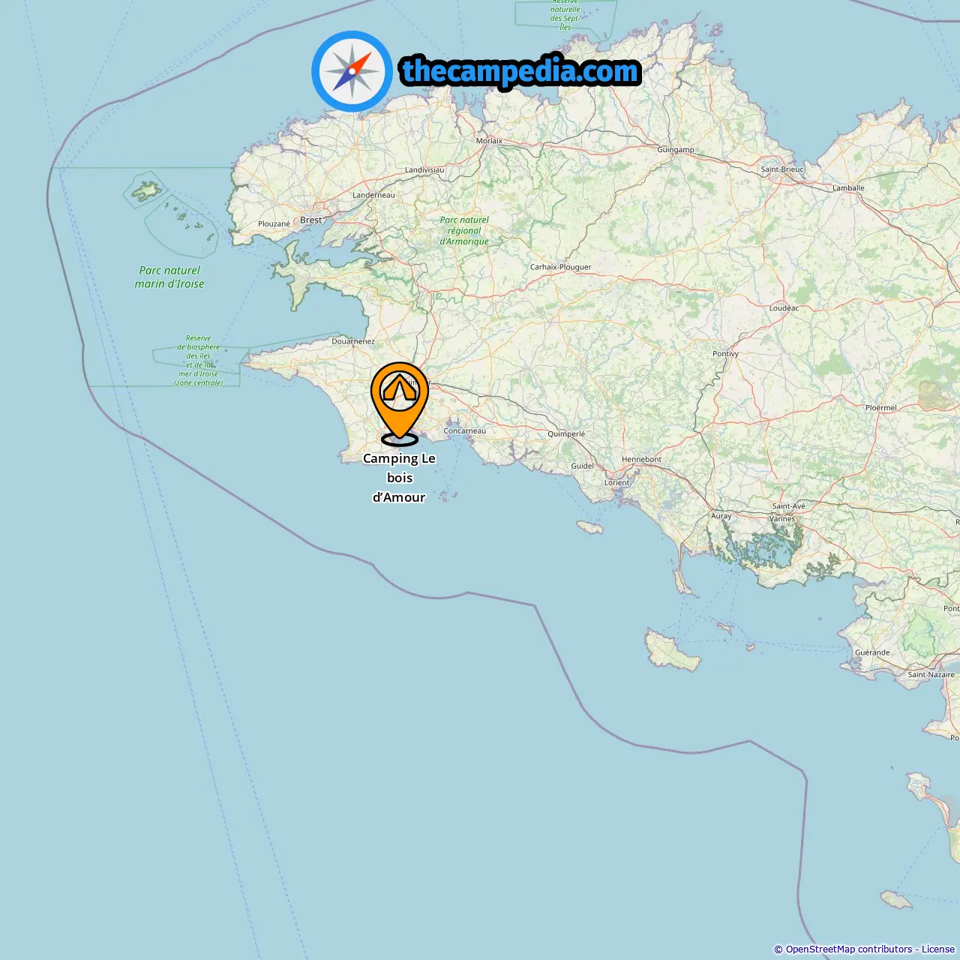Open the License link in attribution
This screenshot has height=960, width=960.
pyautogui.click(x=938, y=949)
